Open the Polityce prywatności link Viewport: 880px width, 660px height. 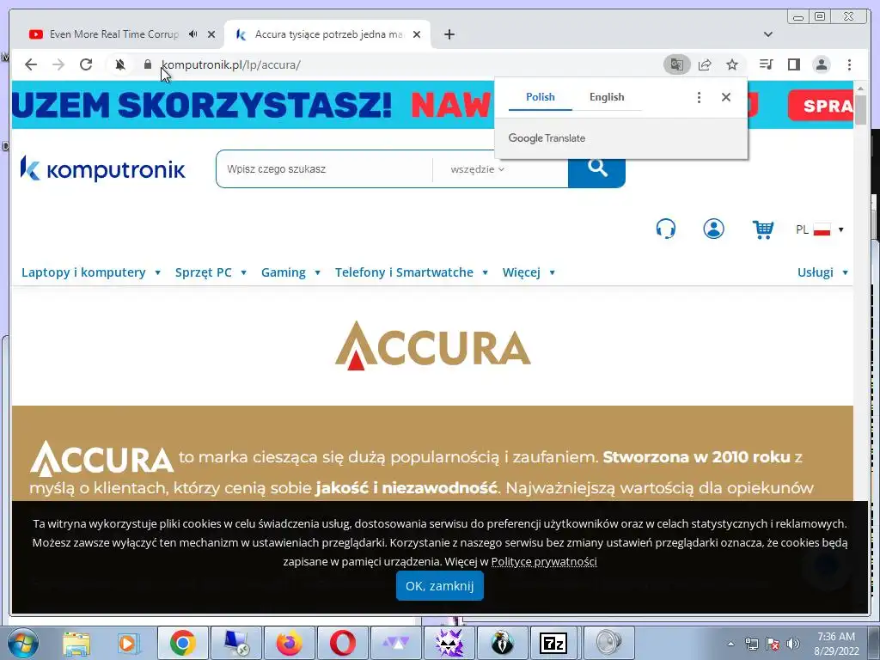coord(544,561)
